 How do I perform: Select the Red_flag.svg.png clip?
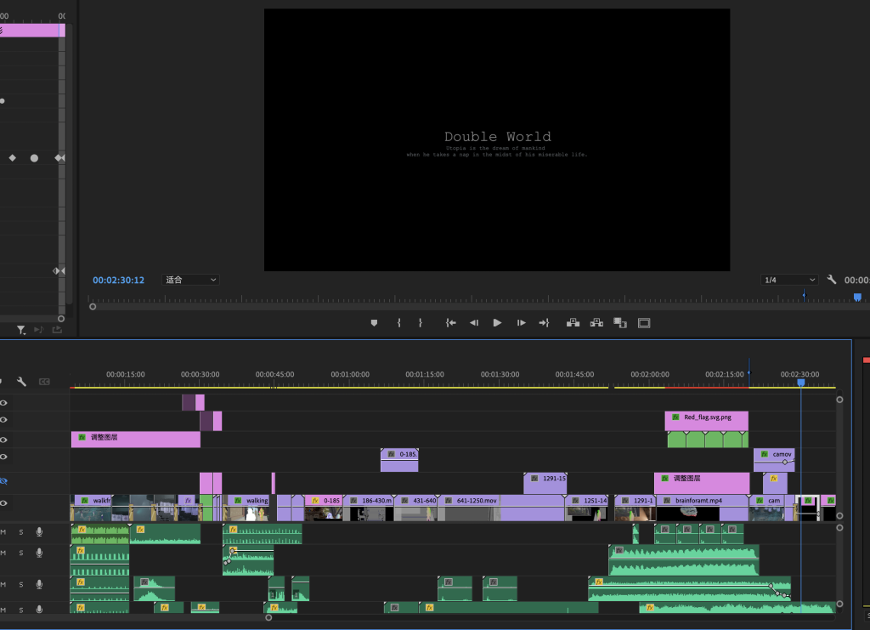point(706,418)
